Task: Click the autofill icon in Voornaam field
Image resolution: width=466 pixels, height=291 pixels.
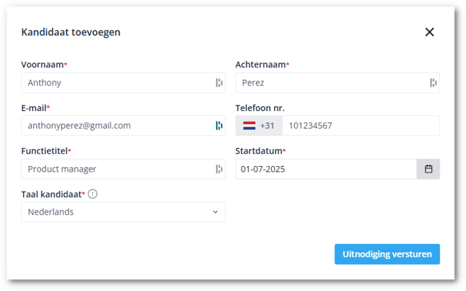Action: (218, 83)
